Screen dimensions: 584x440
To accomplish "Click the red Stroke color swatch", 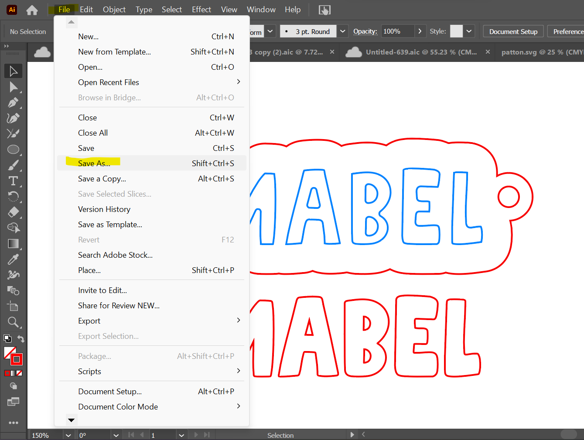I will click(17, 359).
